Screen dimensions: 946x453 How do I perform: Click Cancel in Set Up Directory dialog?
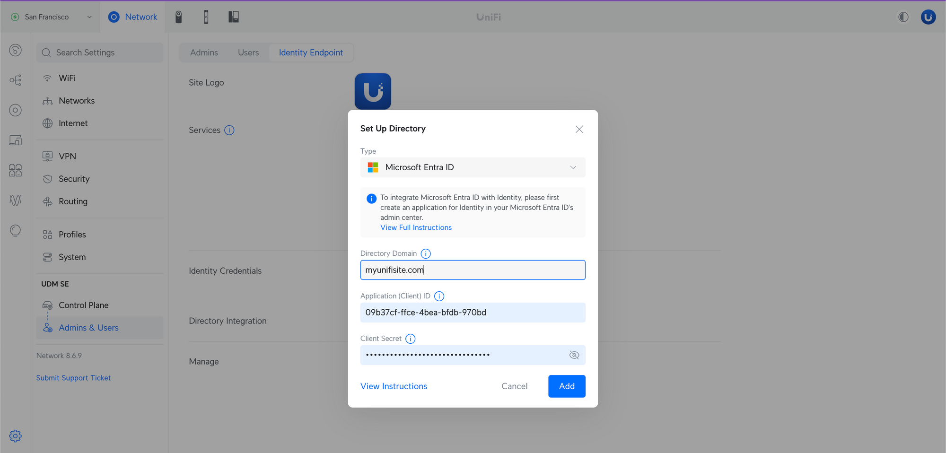pyautogui.click(x=514, y=386)
